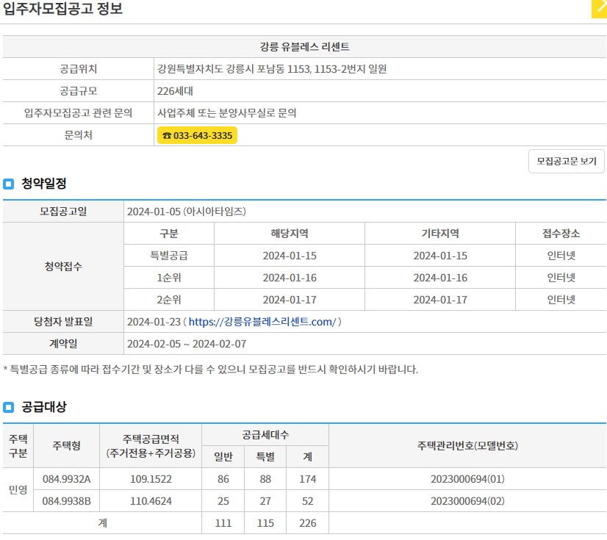Image resolution: width=607 pixels, height=540 pixels.
Task: Select the title 강릉 유블레스 리센트
Action: [x=305, y=47]
